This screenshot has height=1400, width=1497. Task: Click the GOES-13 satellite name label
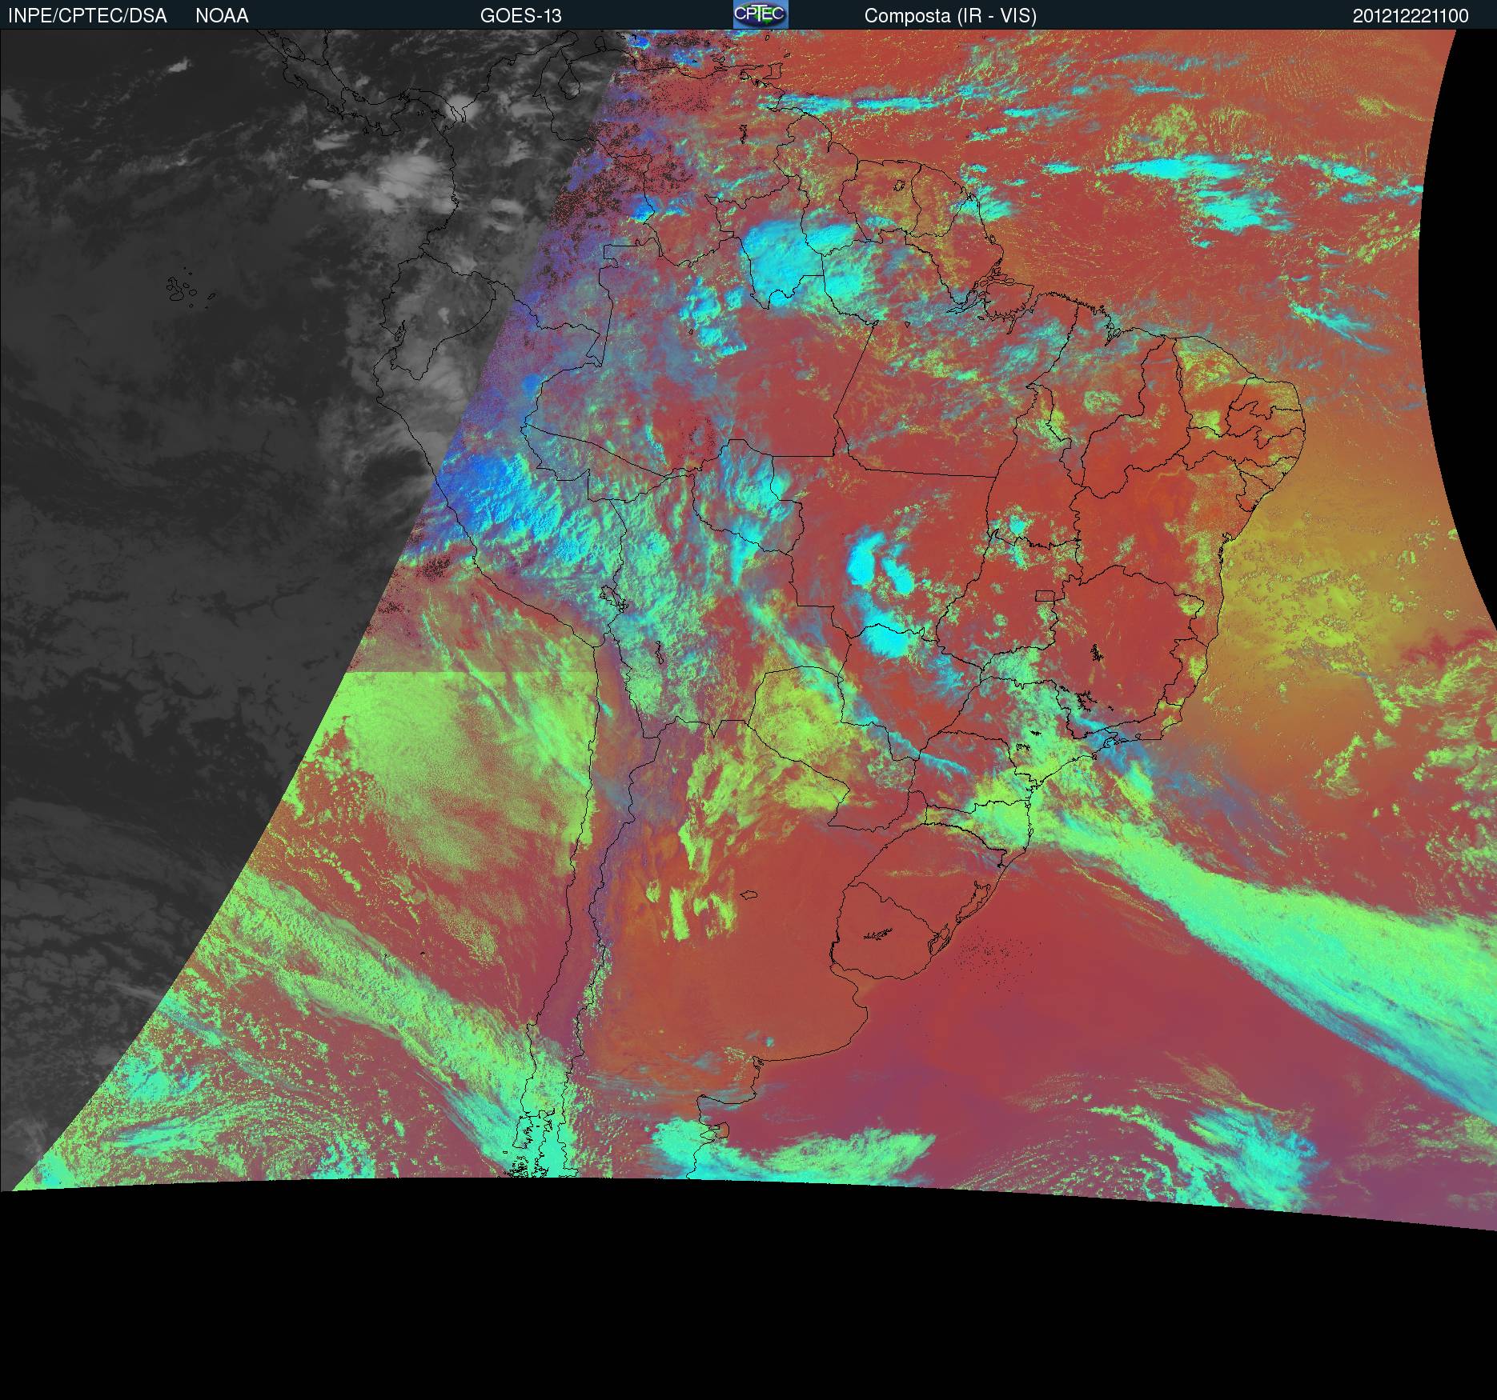[520, 16]
